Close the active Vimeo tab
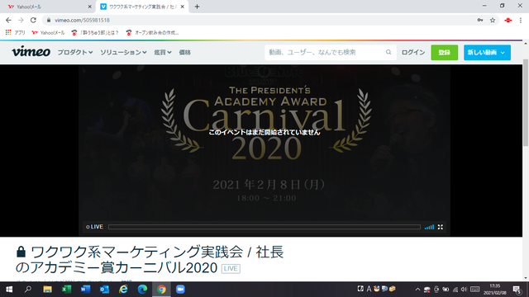This screenshot has width=529, height=297. [183, 7]
